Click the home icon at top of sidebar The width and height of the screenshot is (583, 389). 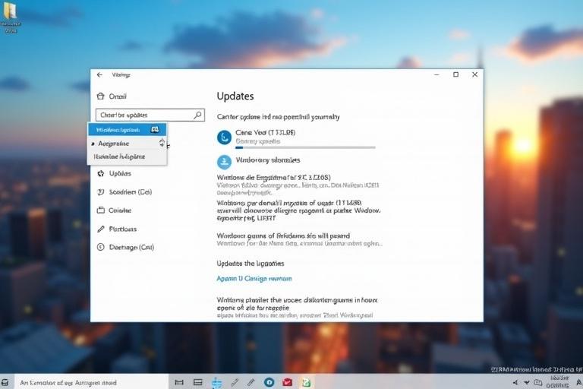pyautogui.click(x=99, y=96)
